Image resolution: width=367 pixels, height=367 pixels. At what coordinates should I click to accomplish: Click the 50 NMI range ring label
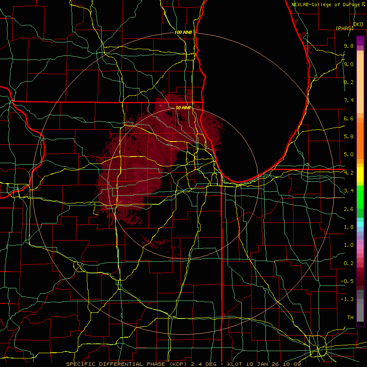click(x=183, y=108)
